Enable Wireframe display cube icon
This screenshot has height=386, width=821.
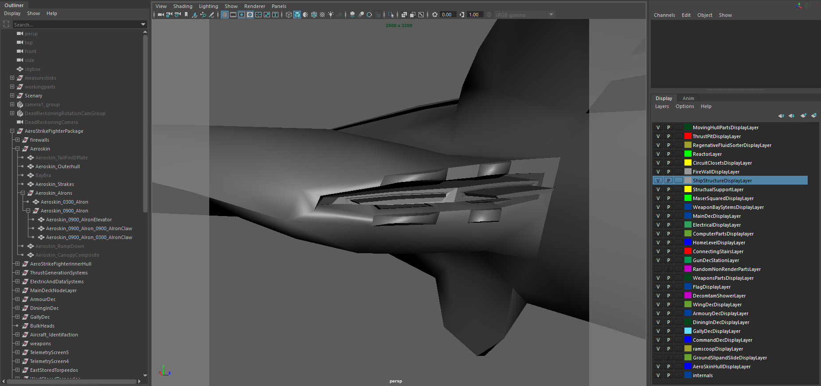[289, 15]
